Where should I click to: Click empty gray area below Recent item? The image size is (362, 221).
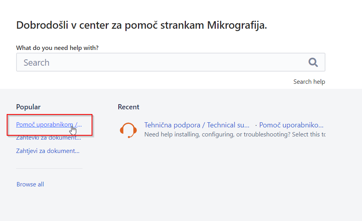click(220, 177)
